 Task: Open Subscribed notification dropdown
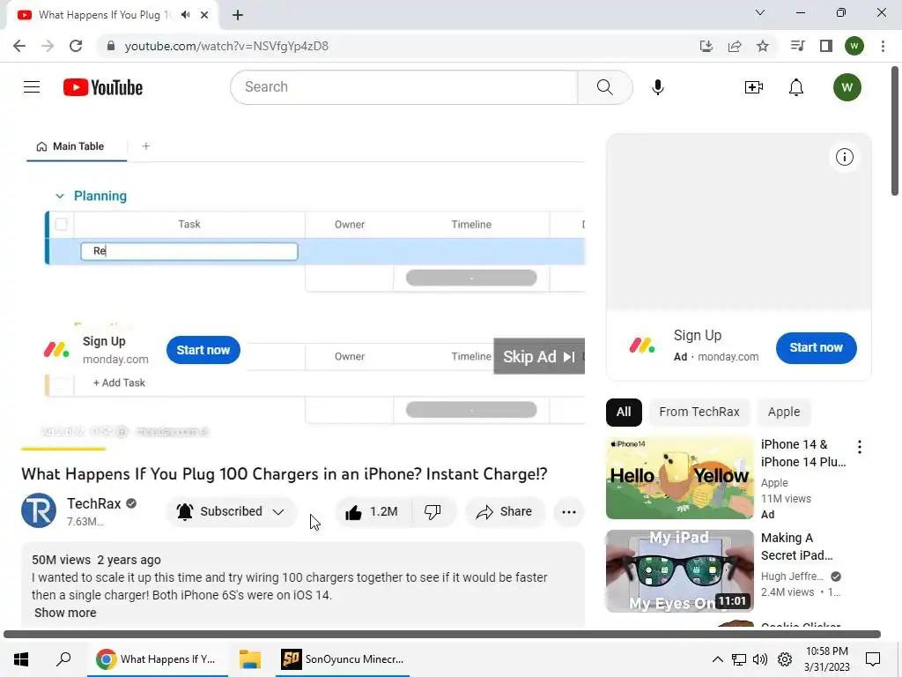232,512
